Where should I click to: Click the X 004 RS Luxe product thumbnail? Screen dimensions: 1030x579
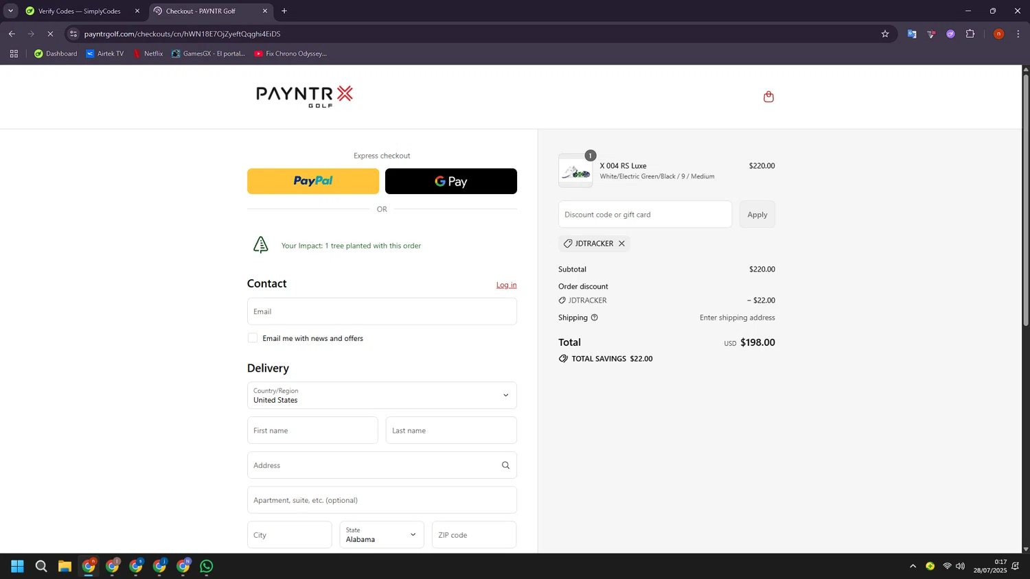(x=575, y=172)
